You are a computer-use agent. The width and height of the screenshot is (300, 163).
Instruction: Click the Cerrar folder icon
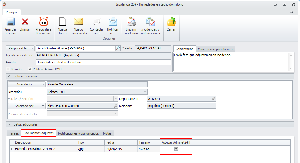[x=171, y=22]
